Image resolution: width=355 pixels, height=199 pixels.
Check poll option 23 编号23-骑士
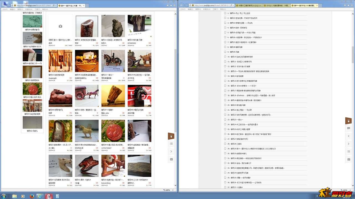[225, 120]
